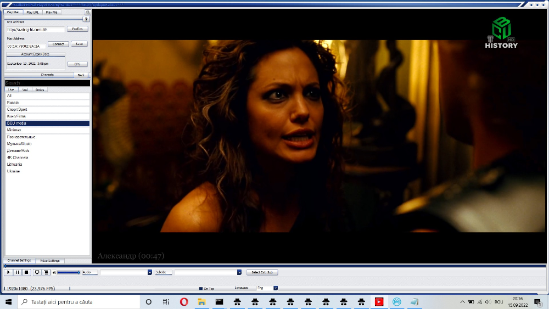549x309 pixels.
Task: Click the Mac Address input field
Action: (26, 46)
